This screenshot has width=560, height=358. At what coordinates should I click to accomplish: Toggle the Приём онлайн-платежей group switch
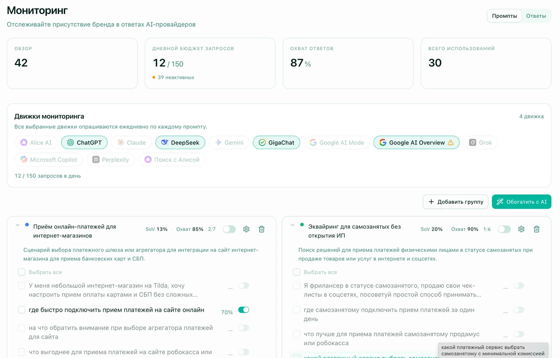(x=229, y=229)
